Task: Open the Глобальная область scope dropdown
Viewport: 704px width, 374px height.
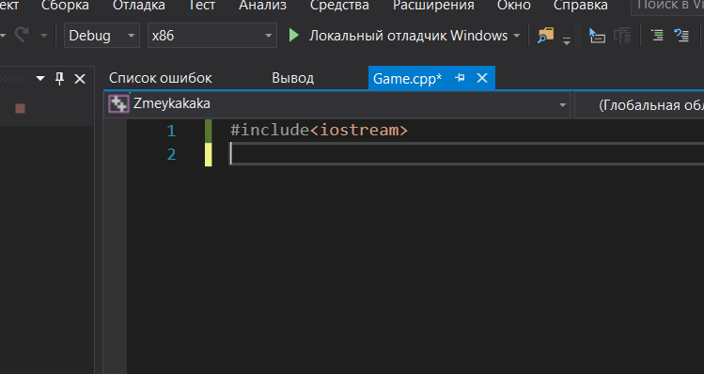Action: pyautogui.click(x=639, y=105)
